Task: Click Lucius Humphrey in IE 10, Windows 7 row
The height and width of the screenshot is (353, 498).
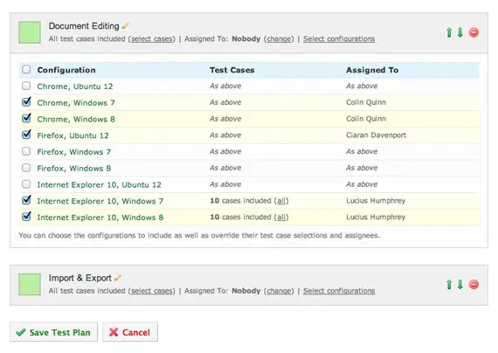Action: [x=376, y=201]
